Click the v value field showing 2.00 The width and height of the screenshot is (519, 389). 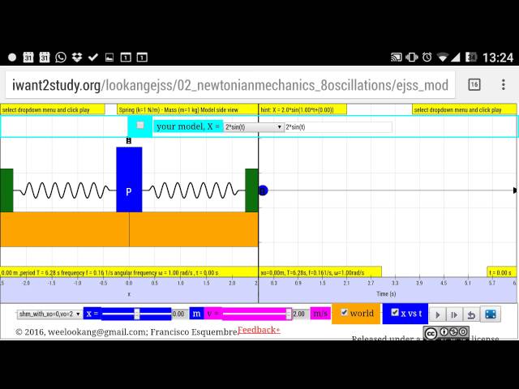[299, 314]
